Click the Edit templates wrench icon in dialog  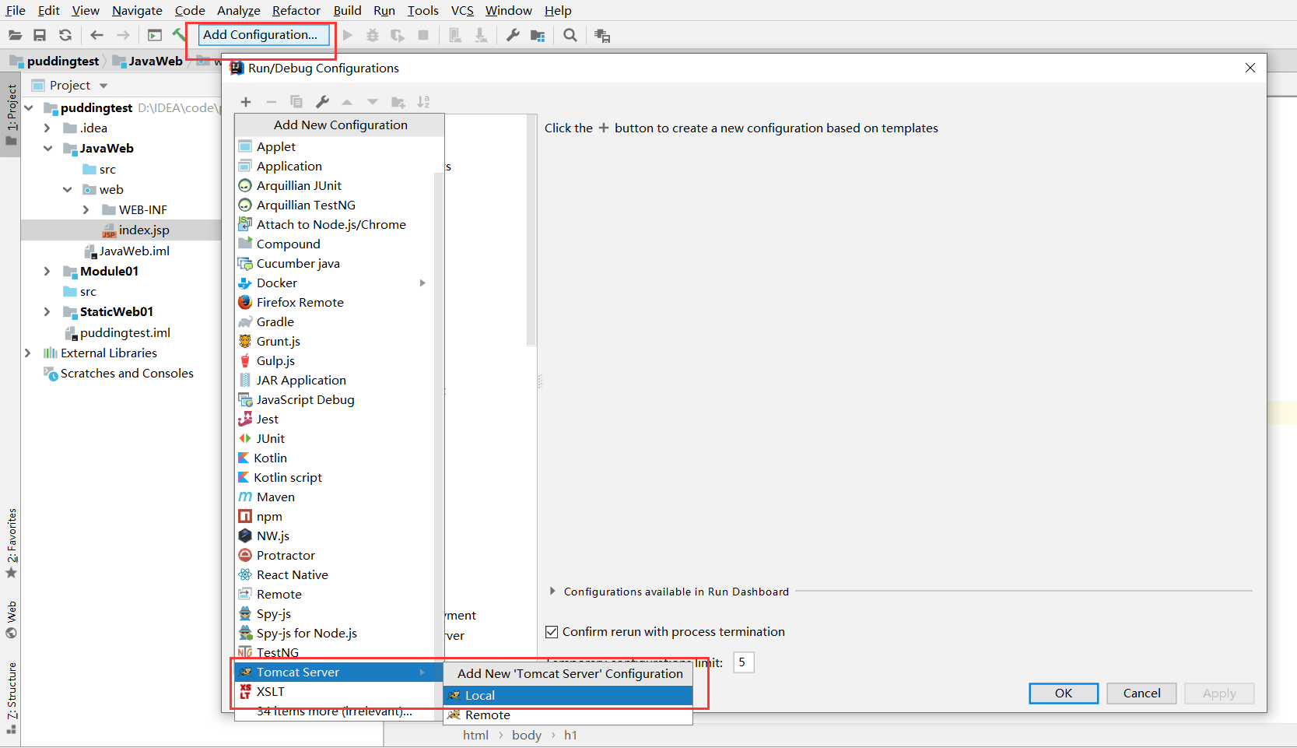(x=322, y=102)
